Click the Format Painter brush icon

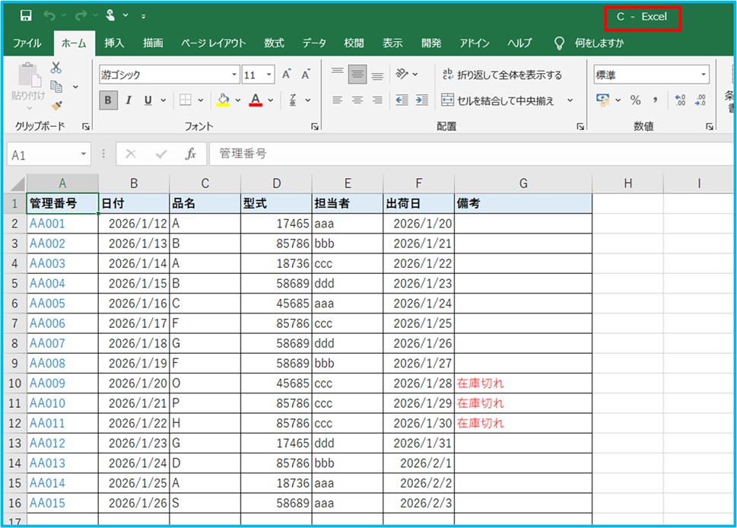click(56, 106)
